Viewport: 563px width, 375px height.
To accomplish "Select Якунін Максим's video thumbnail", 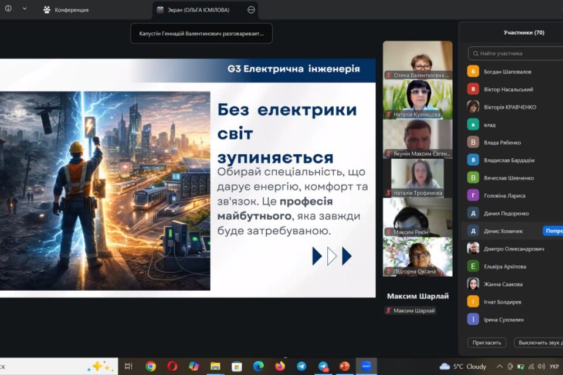I will pos(418,138).
